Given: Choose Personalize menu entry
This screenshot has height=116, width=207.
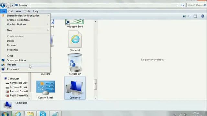Looking at the screenshot, I should pos(26,69).
